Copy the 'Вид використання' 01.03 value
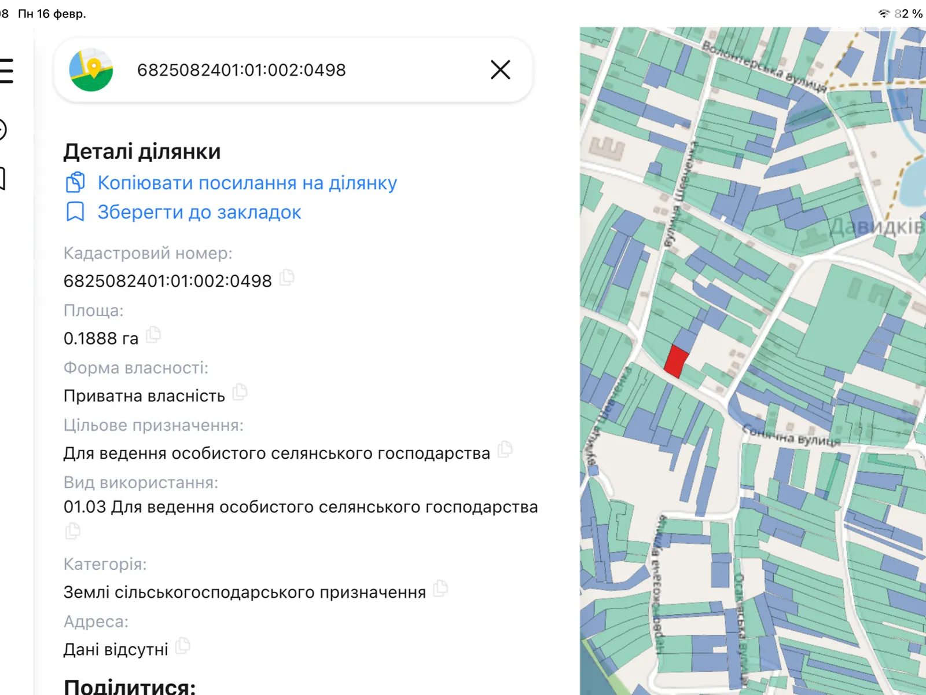Viewport: 926px width, 695px height. (x=73, y=531)
